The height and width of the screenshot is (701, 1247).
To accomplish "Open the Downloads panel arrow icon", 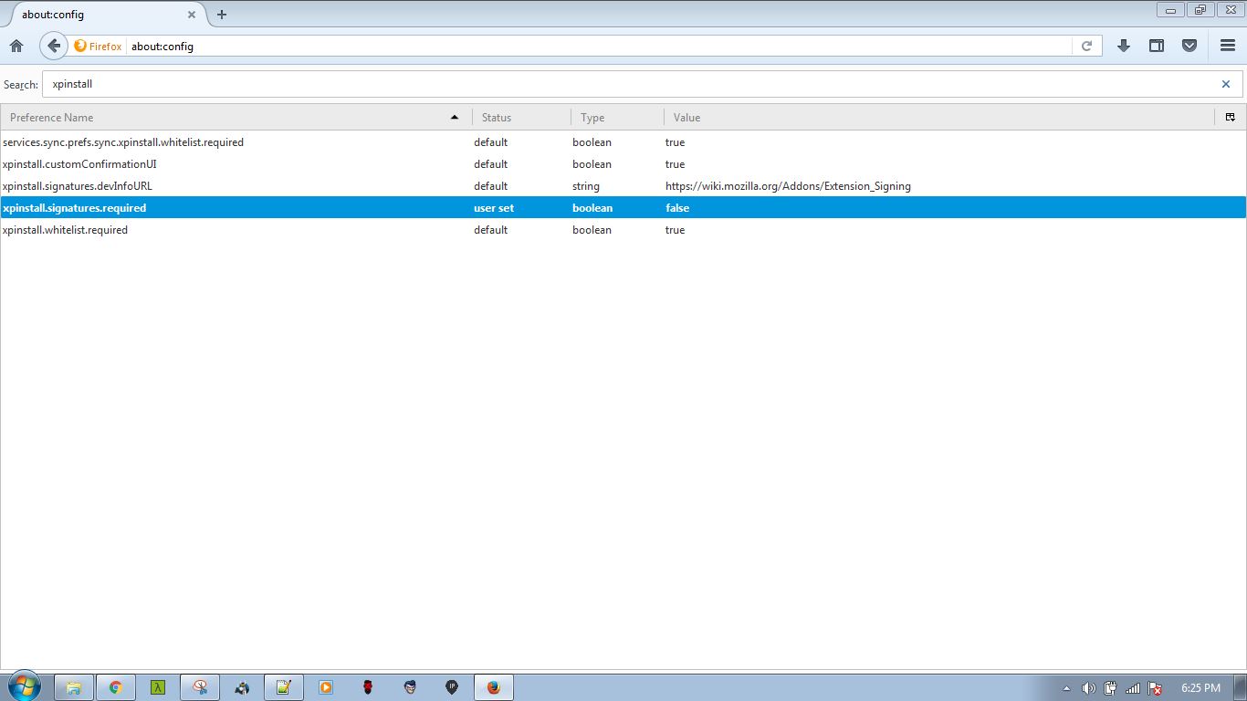I will click(1124, 46).
